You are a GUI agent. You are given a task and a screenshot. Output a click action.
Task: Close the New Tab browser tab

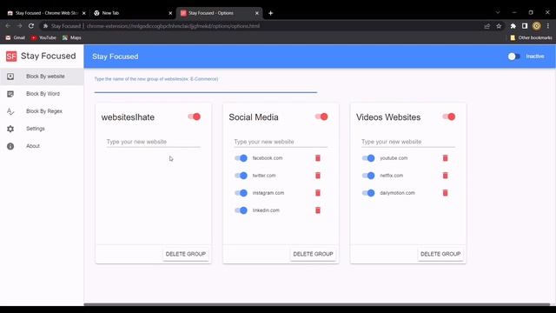pyautogui.click(x=170, y=13)
